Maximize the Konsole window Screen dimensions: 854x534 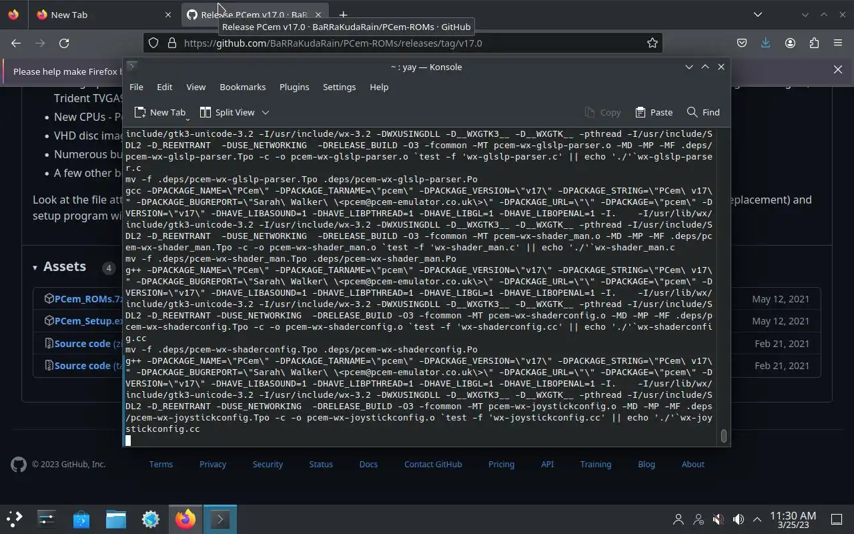point(705,67)
